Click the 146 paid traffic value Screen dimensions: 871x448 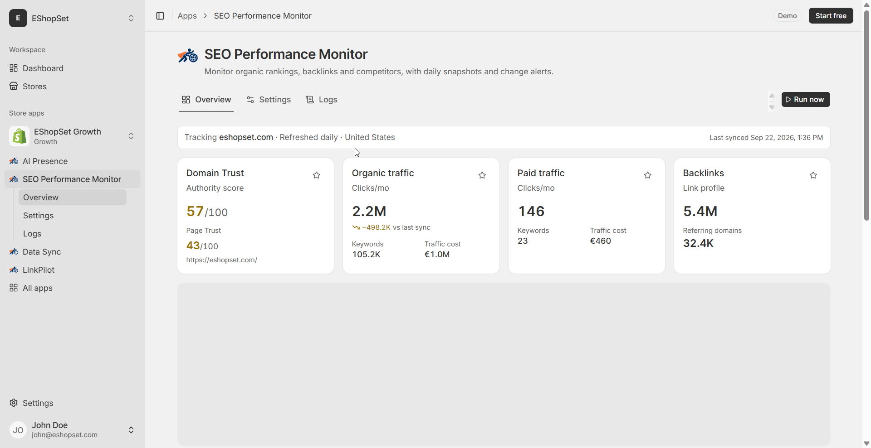531,211
